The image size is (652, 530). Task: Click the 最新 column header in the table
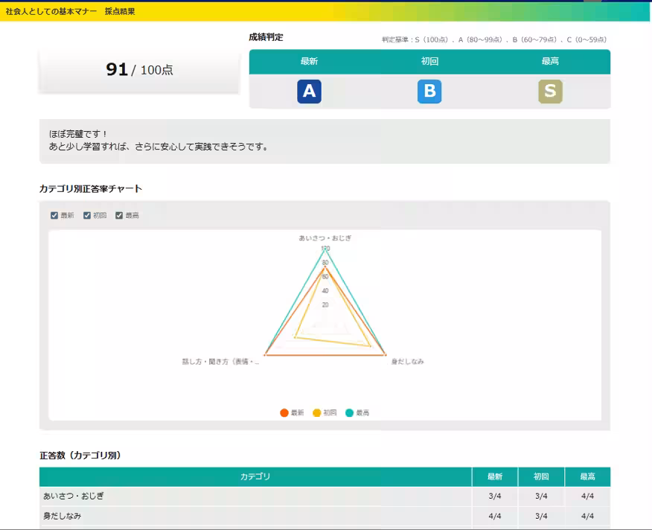495,476
